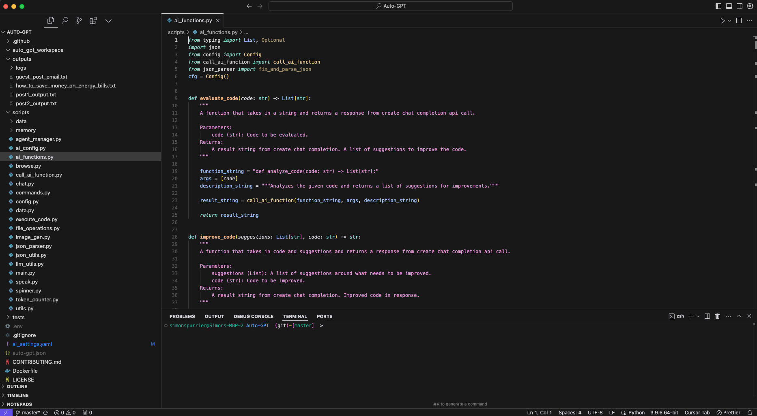Toggle the secondary sidebar
757x416 pixels.
click(740, 6)
